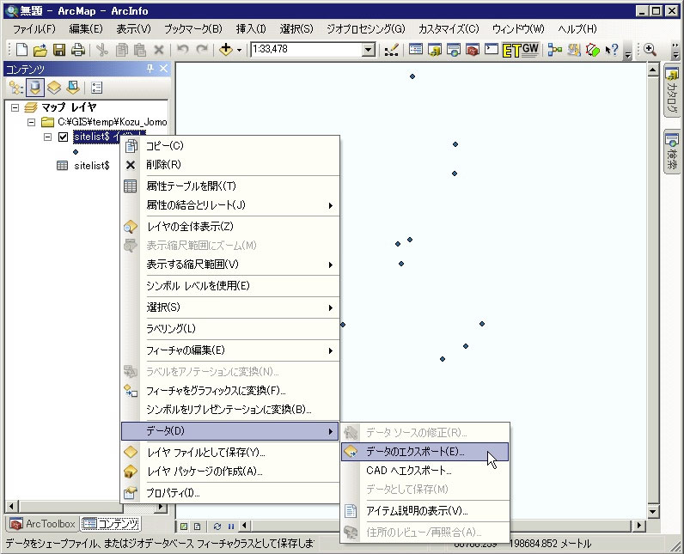Open the データ(D) submenu entry
684x554 pixels.
230,431
